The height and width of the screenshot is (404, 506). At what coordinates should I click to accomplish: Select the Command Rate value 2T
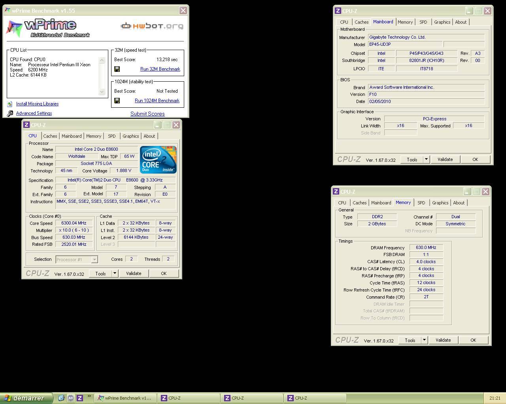[426, 297]
